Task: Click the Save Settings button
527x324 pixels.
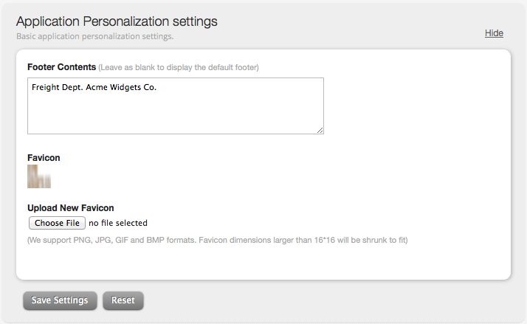Action: (60, 300)
